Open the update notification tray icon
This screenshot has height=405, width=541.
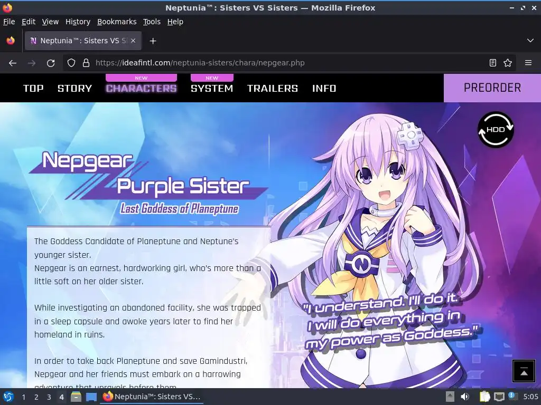512,396
